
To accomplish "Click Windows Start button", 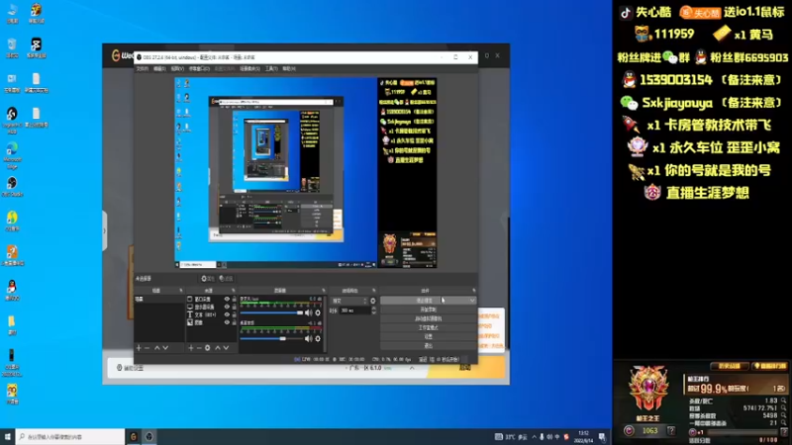I will tap(8, 436).
